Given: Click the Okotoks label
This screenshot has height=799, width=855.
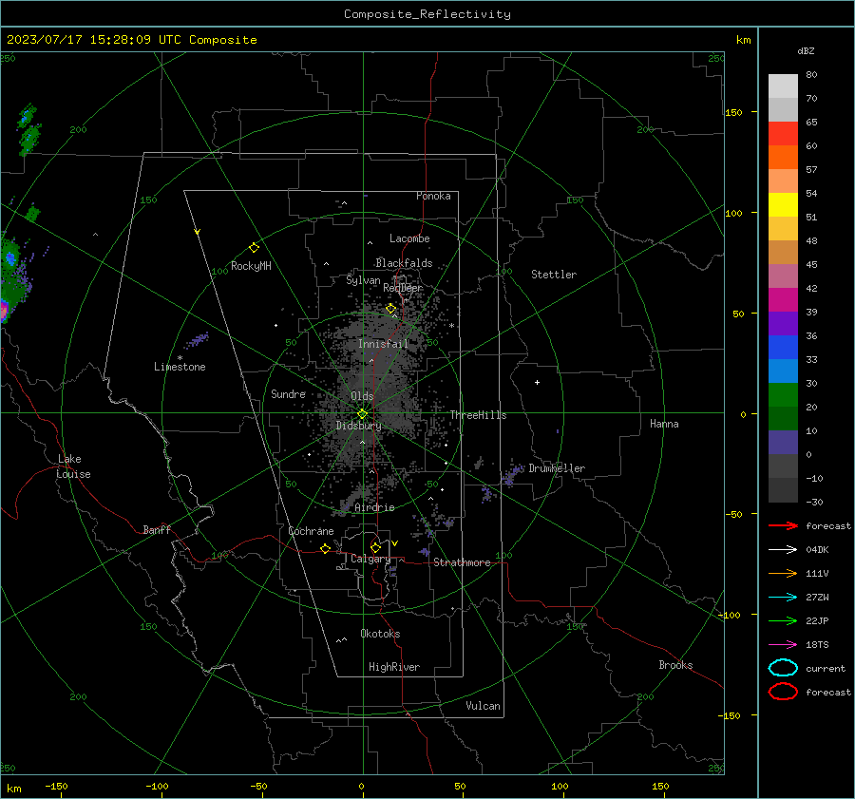Looking at the screenshot, I should pyautogui.click(x=380, y=634).
